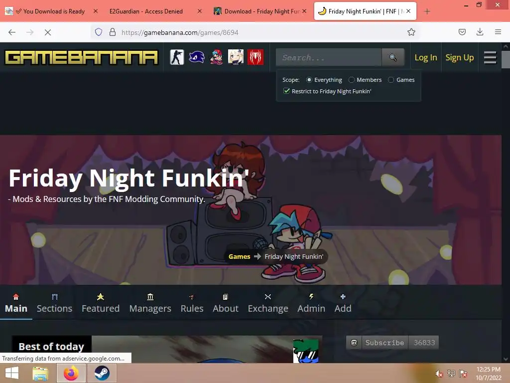Open the Action Center flag icon
Screen dimensions: 510x383
pos(463,374)
